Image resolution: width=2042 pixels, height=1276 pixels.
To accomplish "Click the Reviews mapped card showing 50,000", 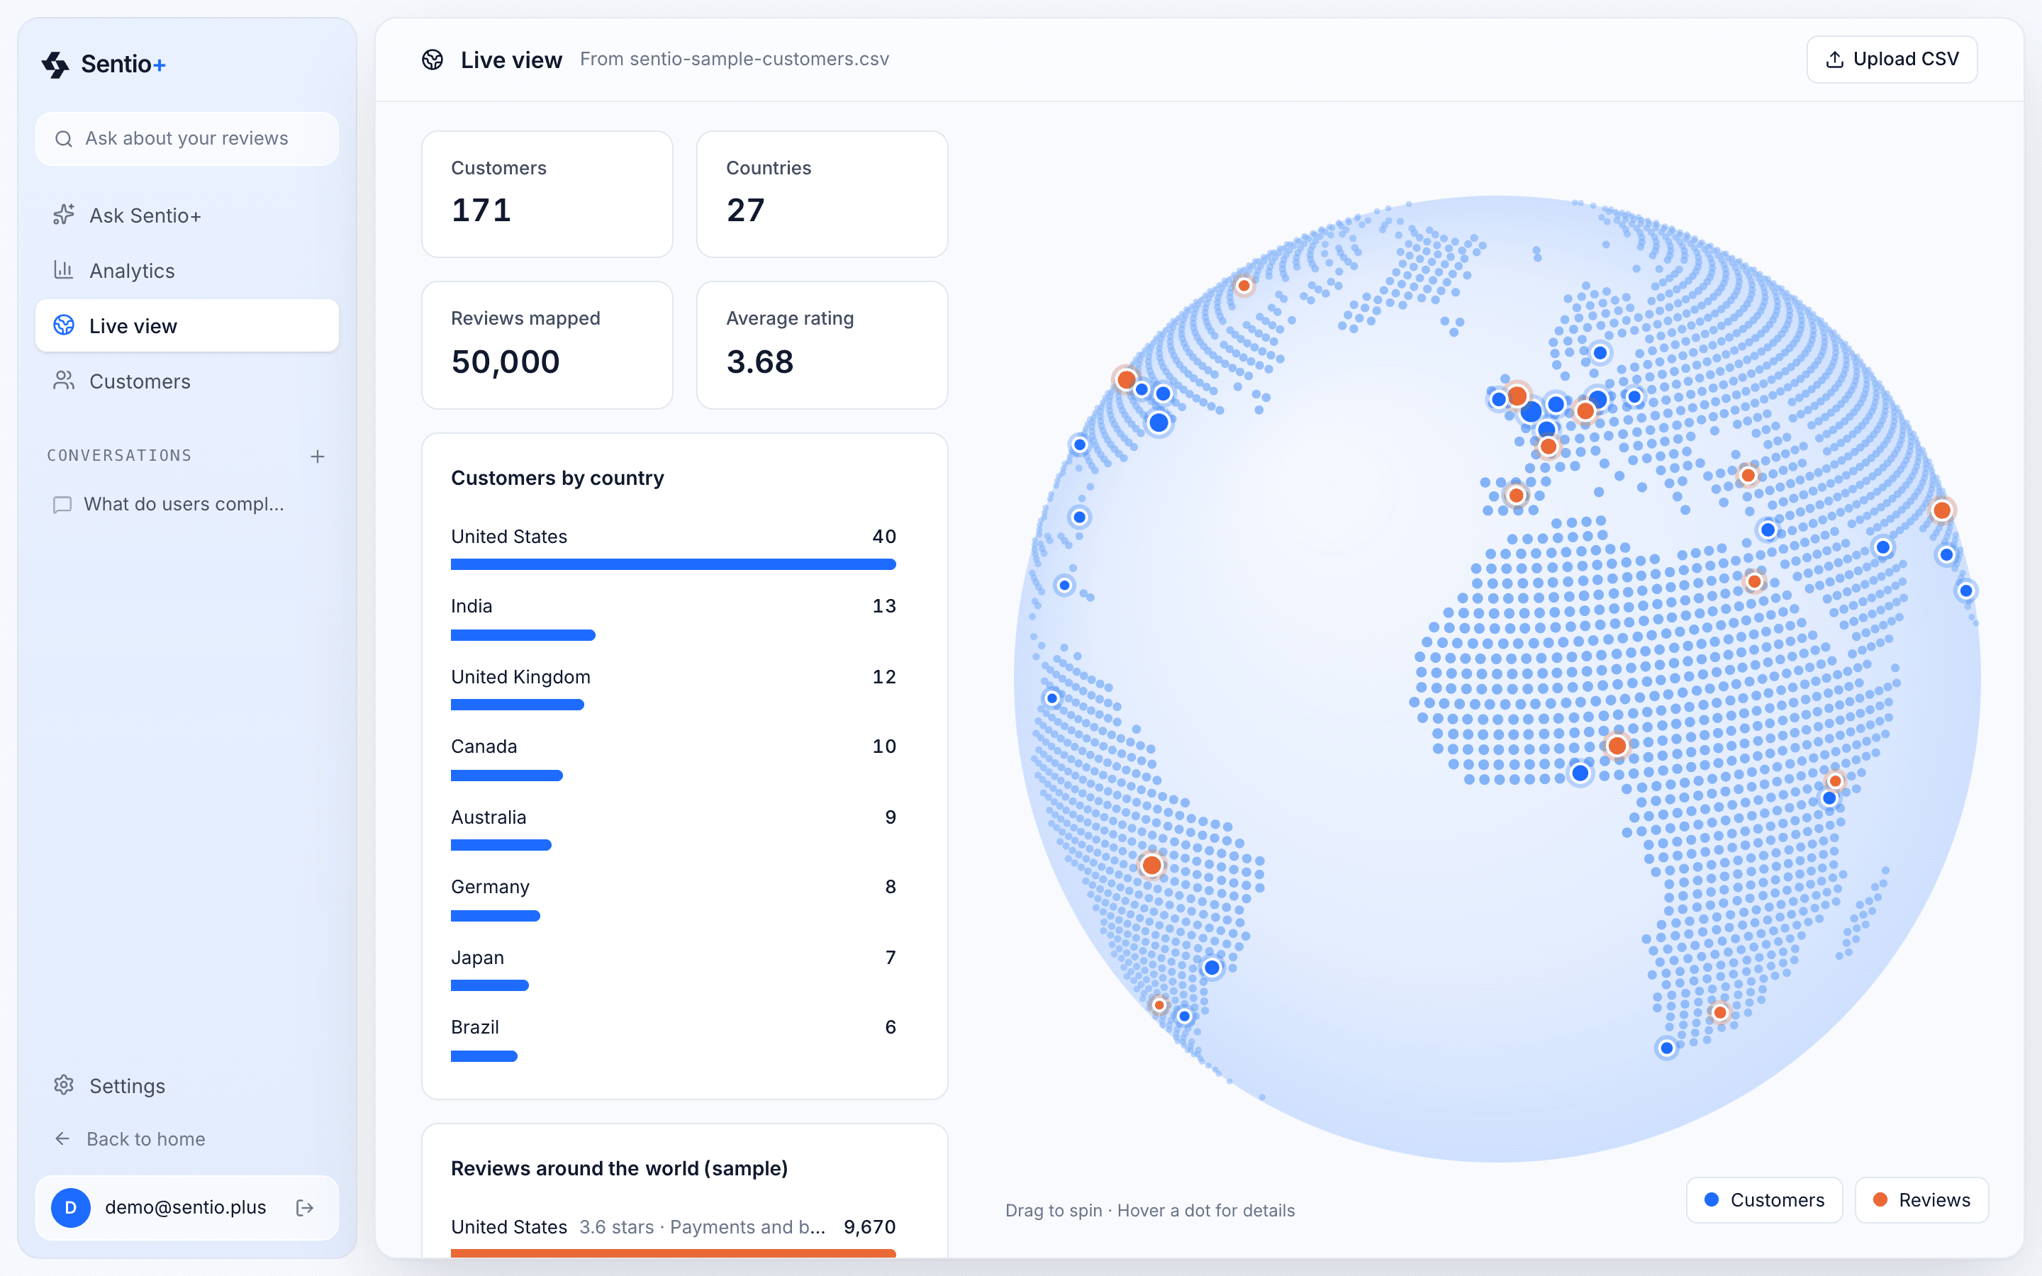I will point(547,345).
